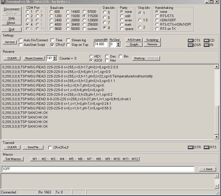
Task: Select 9600 baud rate
Action: pos(51,29)
